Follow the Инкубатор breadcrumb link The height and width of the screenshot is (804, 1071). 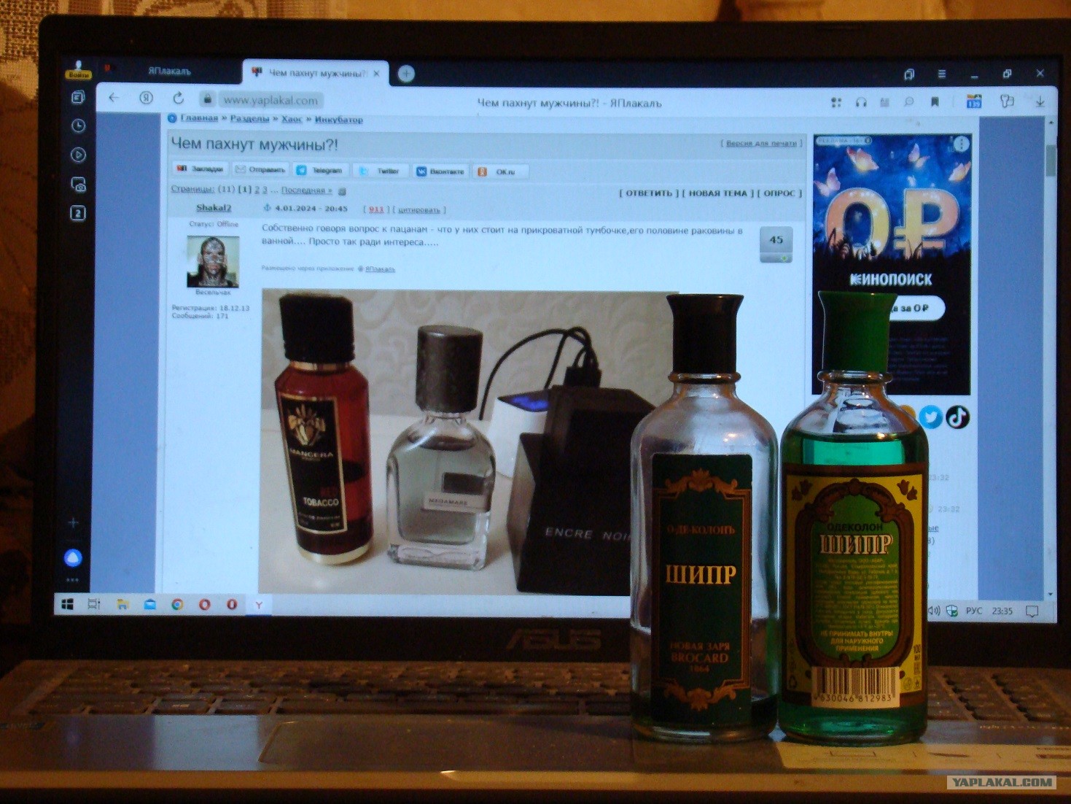(338, 119)
